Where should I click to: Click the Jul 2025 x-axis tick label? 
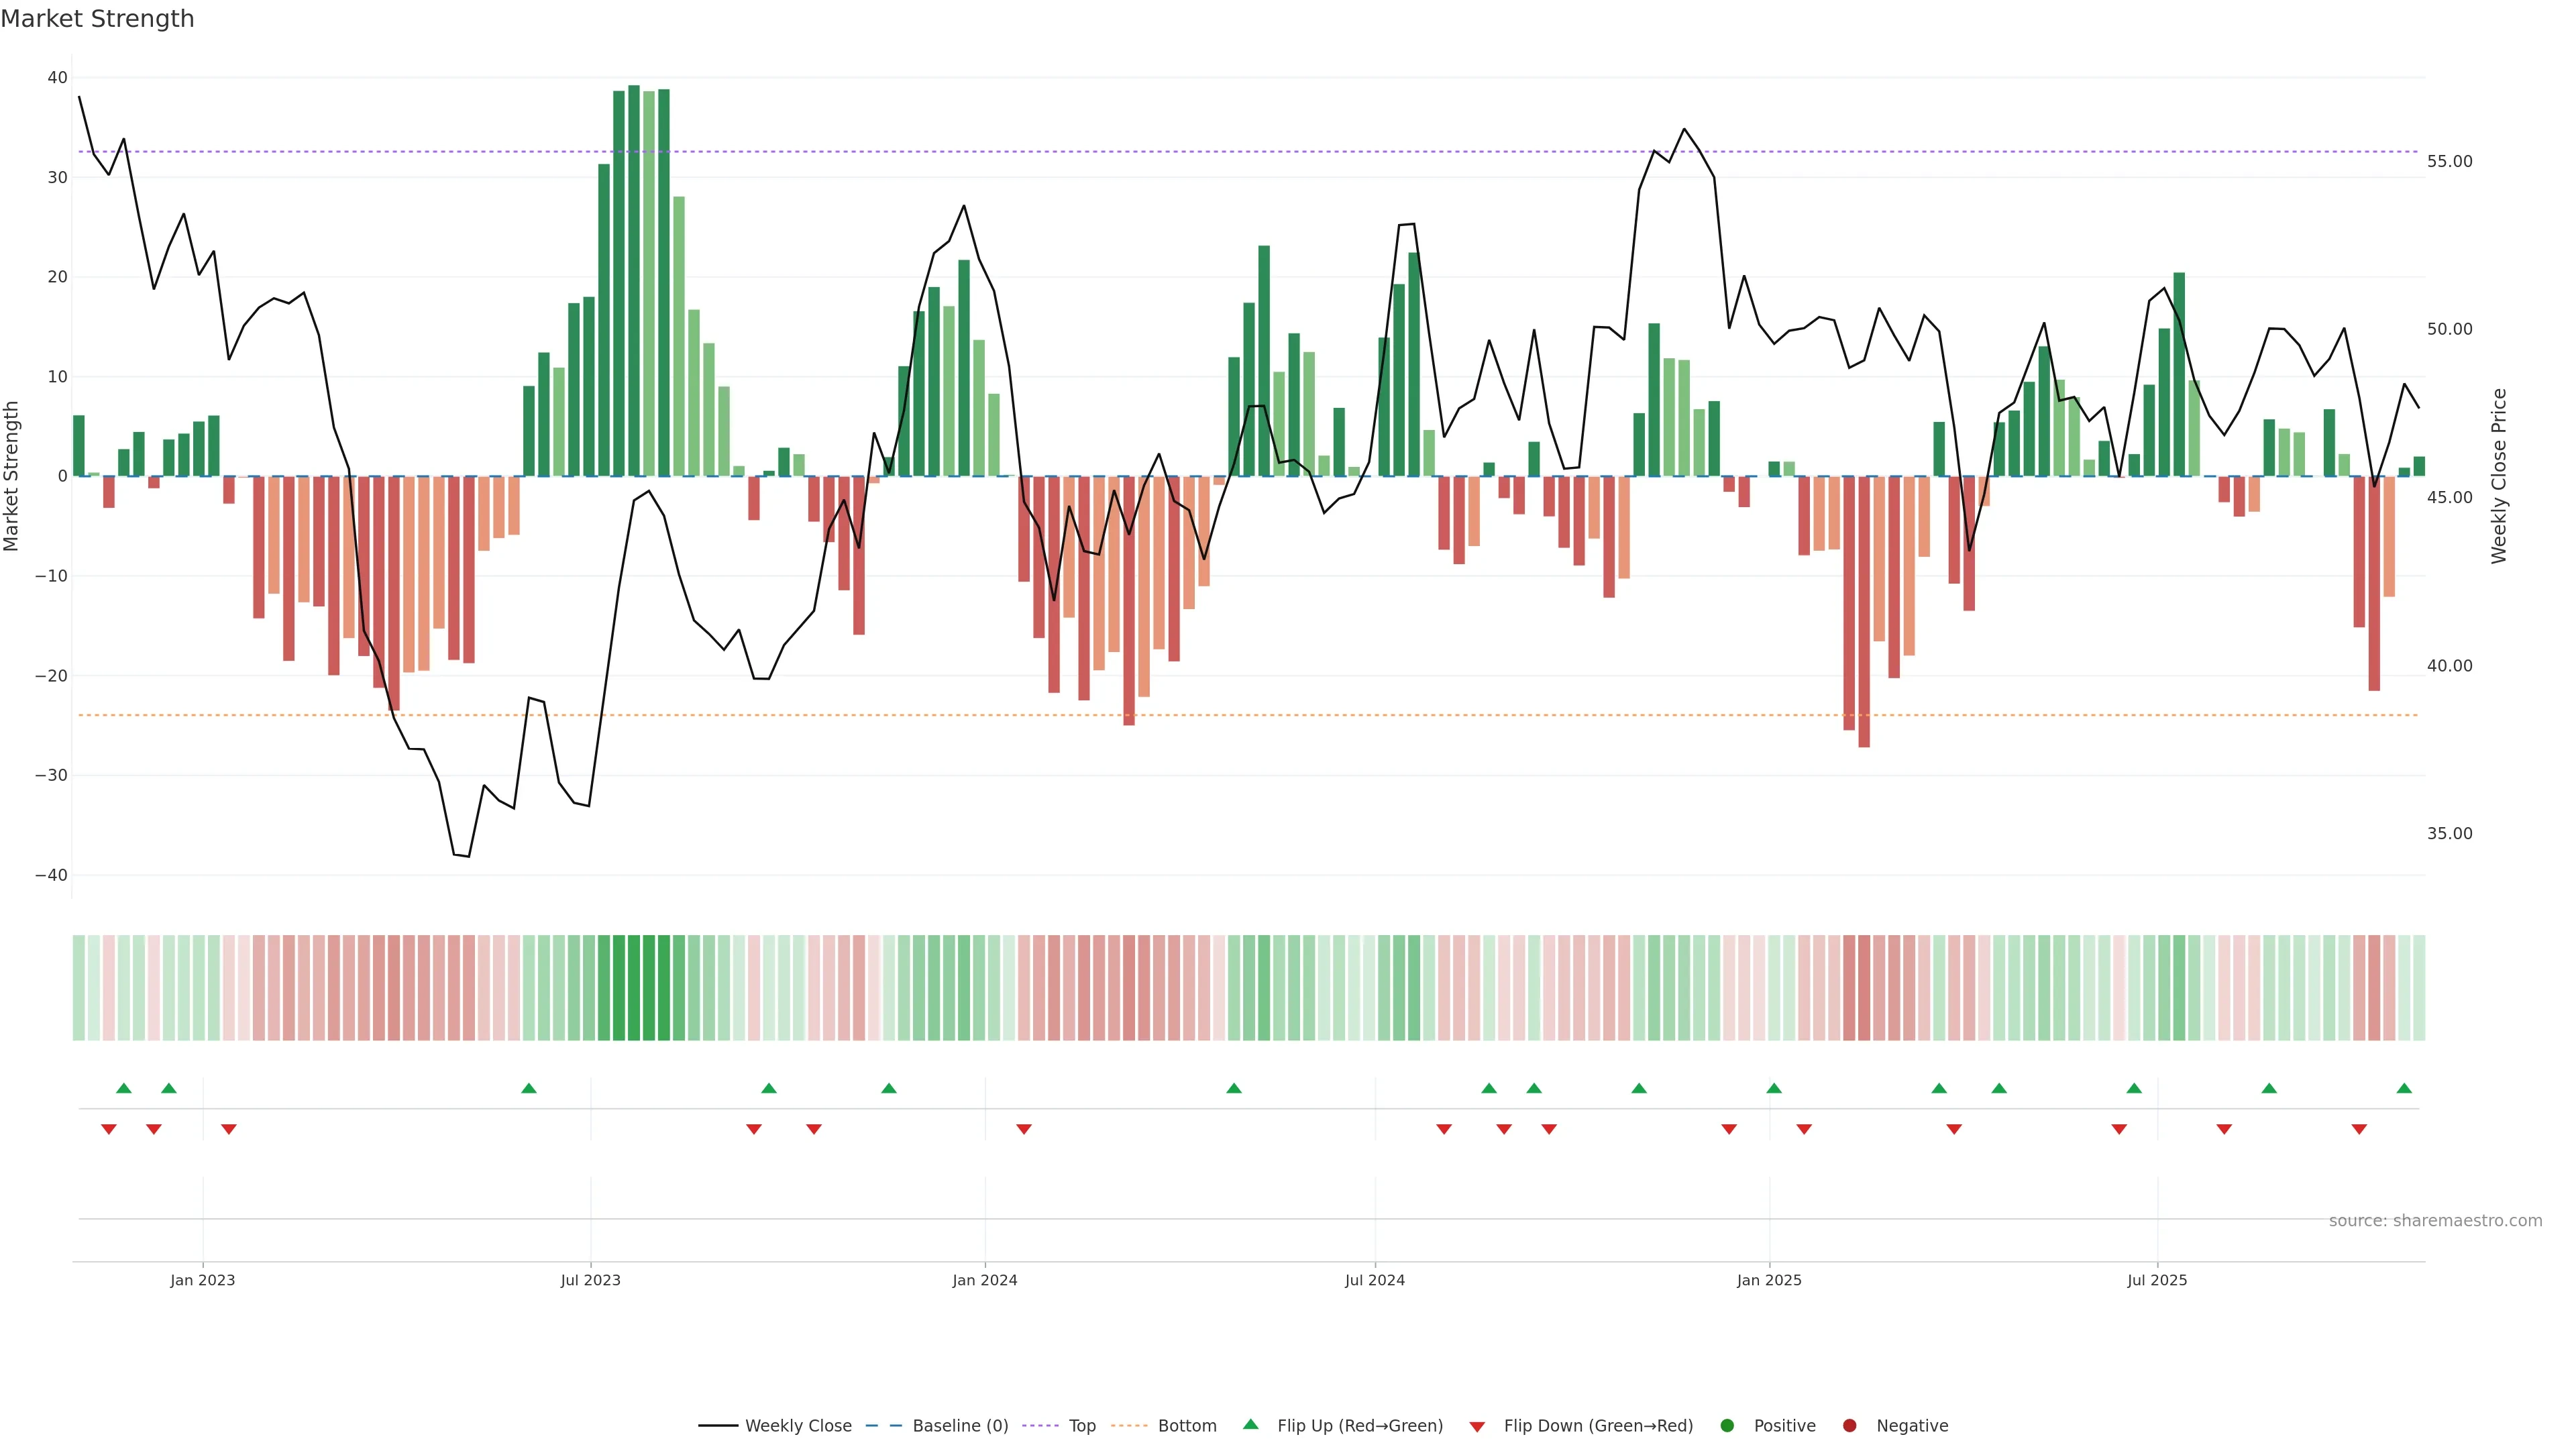point(2157,1280)
